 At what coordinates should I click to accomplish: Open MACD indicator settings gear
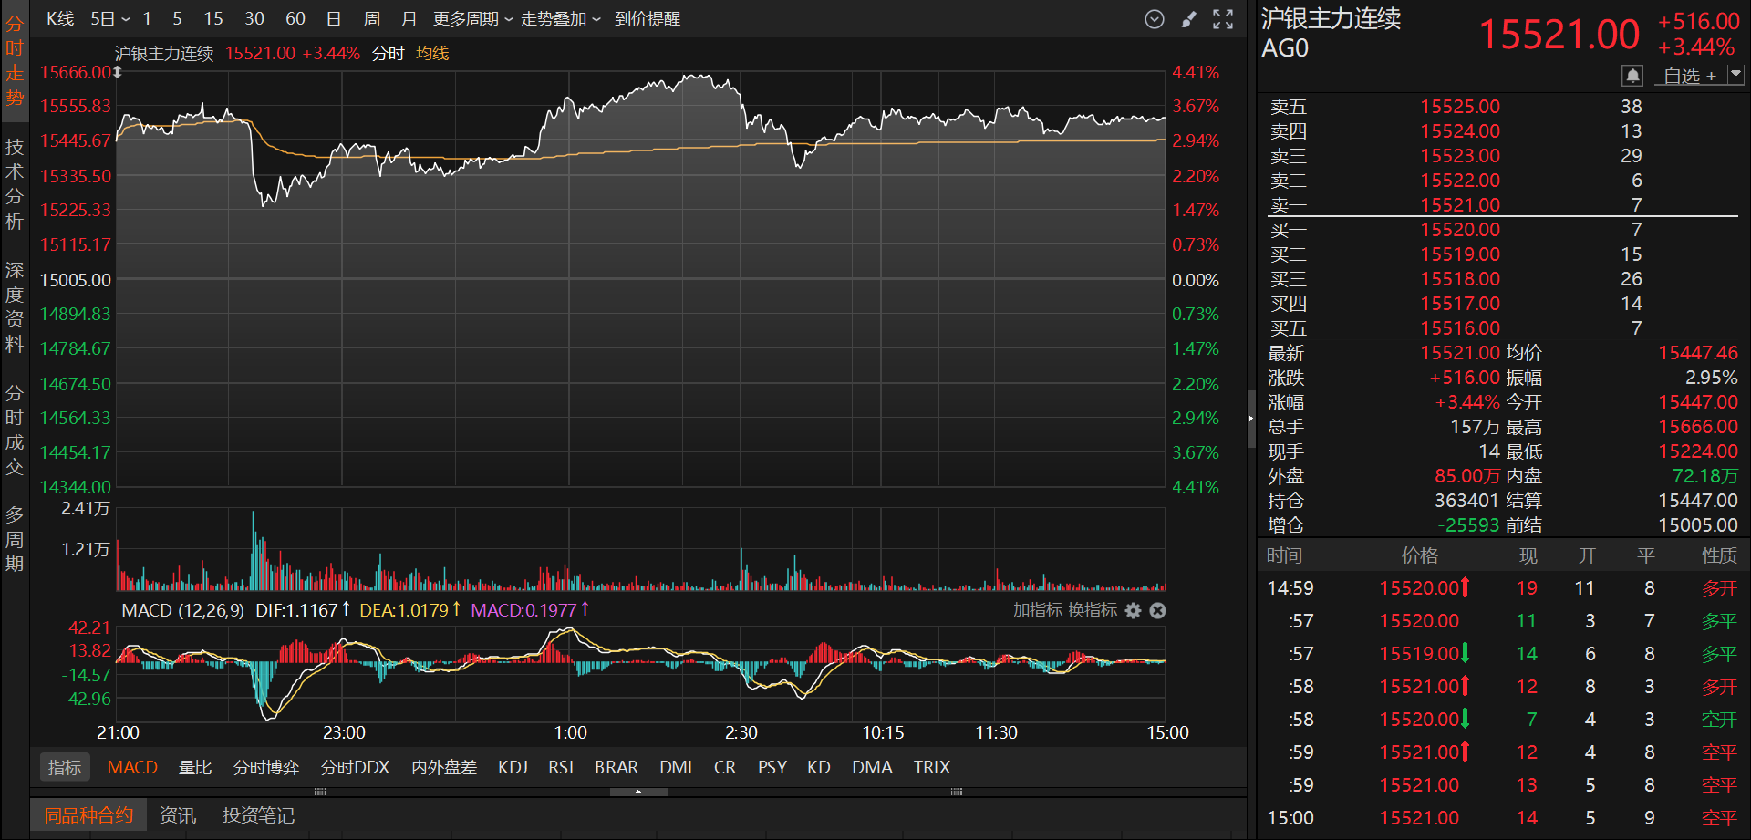pos(1133,610)
